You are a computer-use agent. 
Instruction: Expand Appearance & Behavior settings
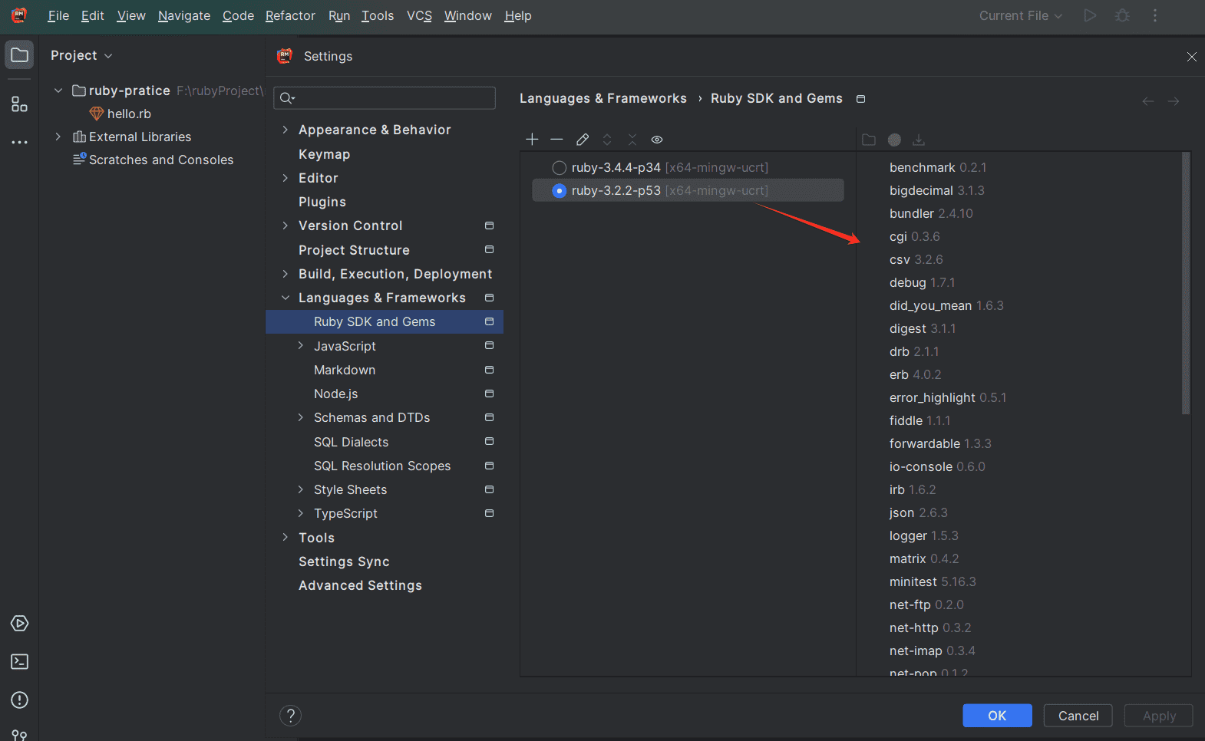click(285, 130)
